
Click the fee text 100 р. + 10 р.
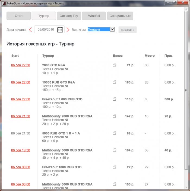(52, 107)
